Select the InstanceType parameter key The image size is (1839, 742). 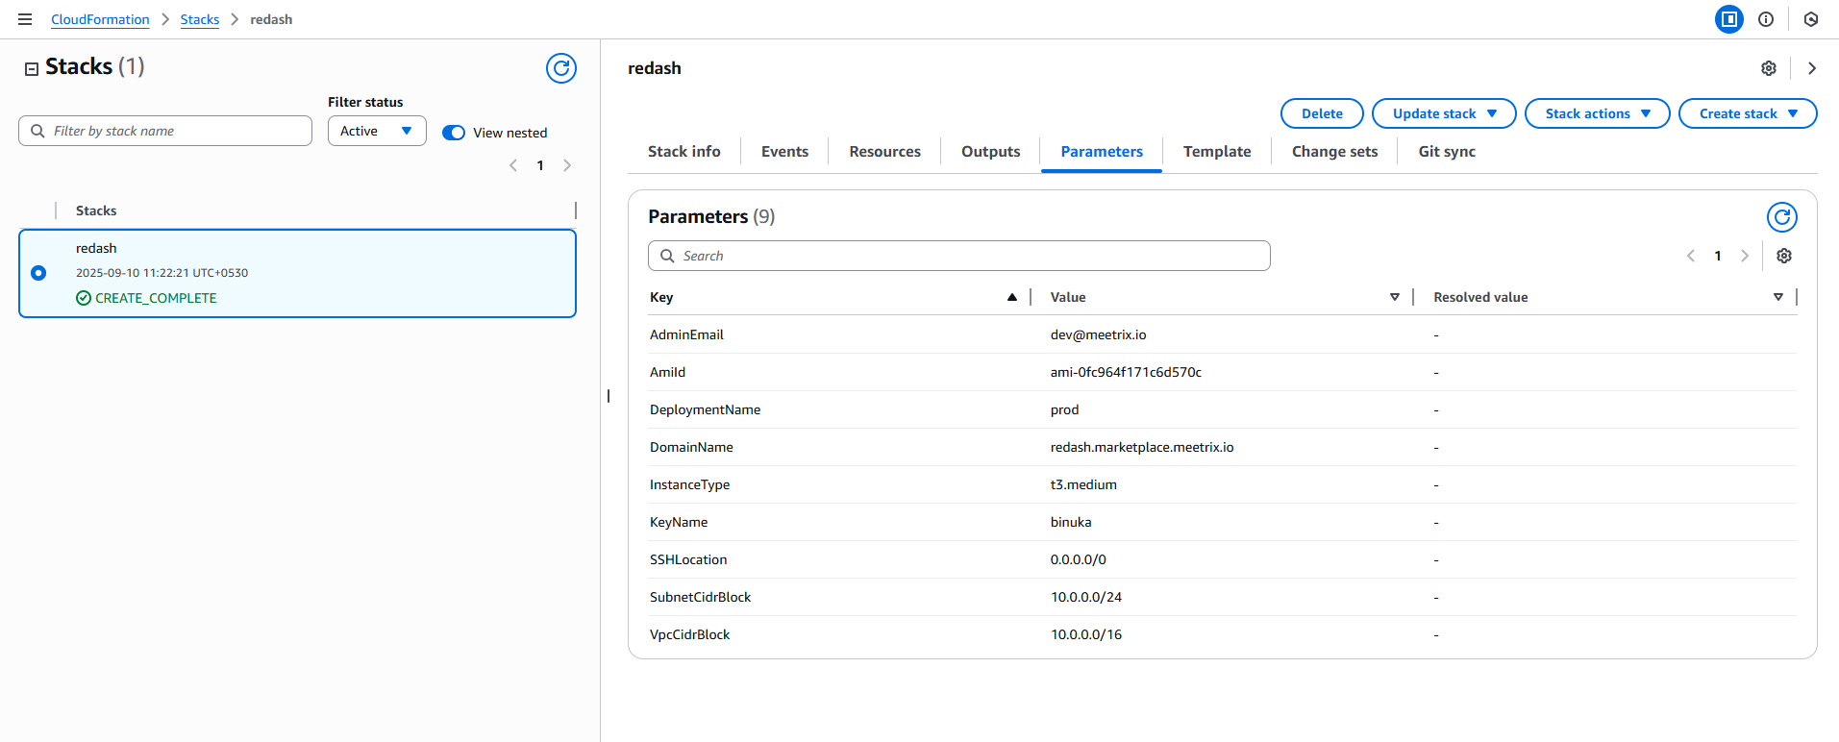[689, 484]
